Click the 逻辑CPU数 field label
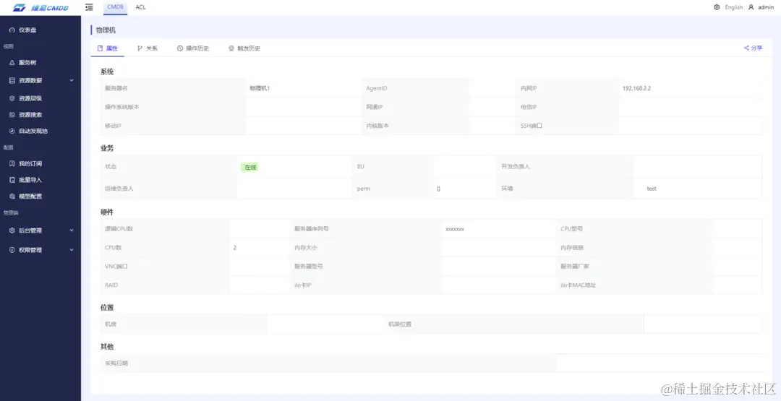Screen dimensions: 781x401 click(x=119, y=229)
